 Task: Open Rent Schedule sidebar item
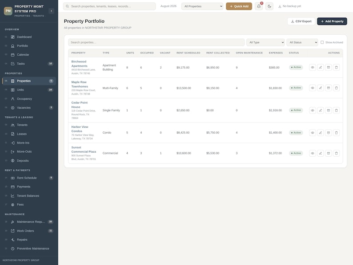click(29, 178)
